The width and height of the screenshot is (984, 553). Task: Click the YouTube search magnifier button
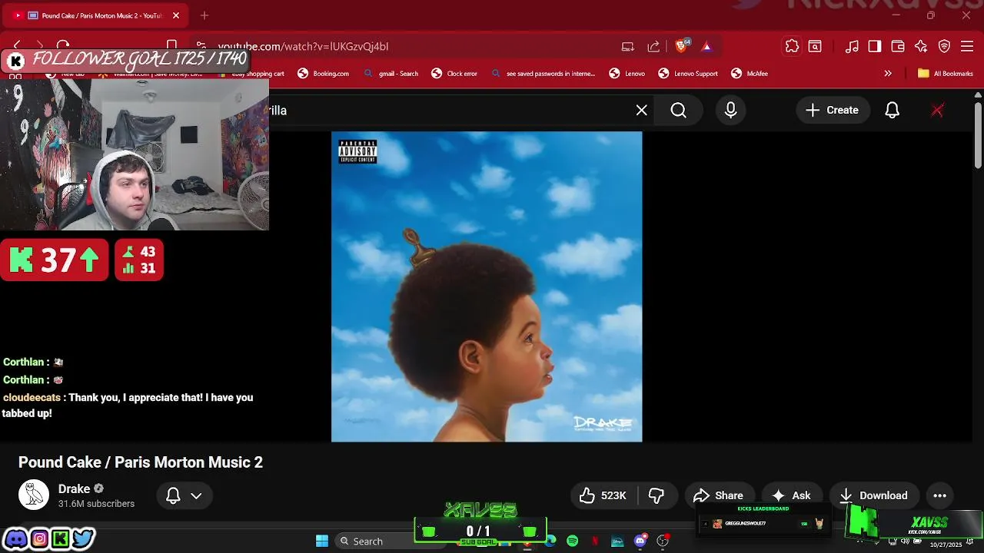coord(679,111)
